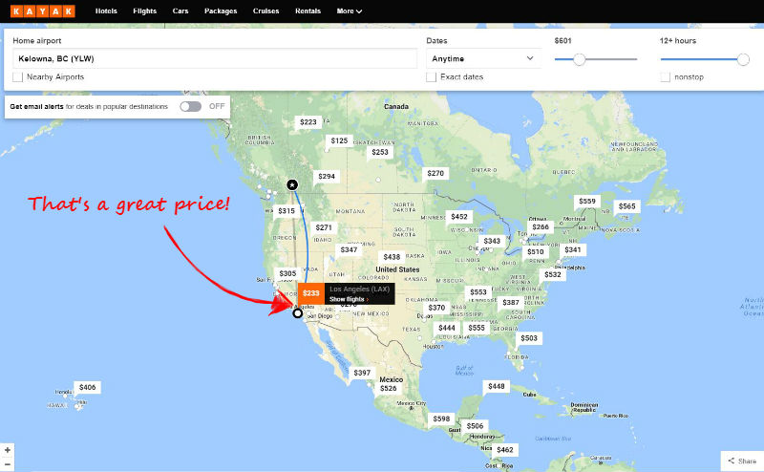Expand the More dropdown menu
This screenshot has height=472, width=764.
[x=350, y=11]
